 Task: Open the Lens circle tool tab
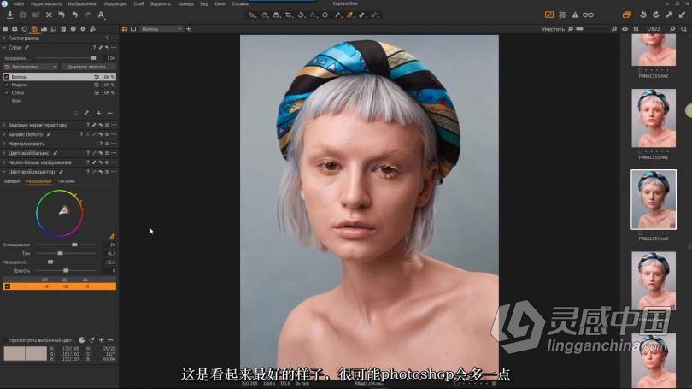click(x=24, y=29)
